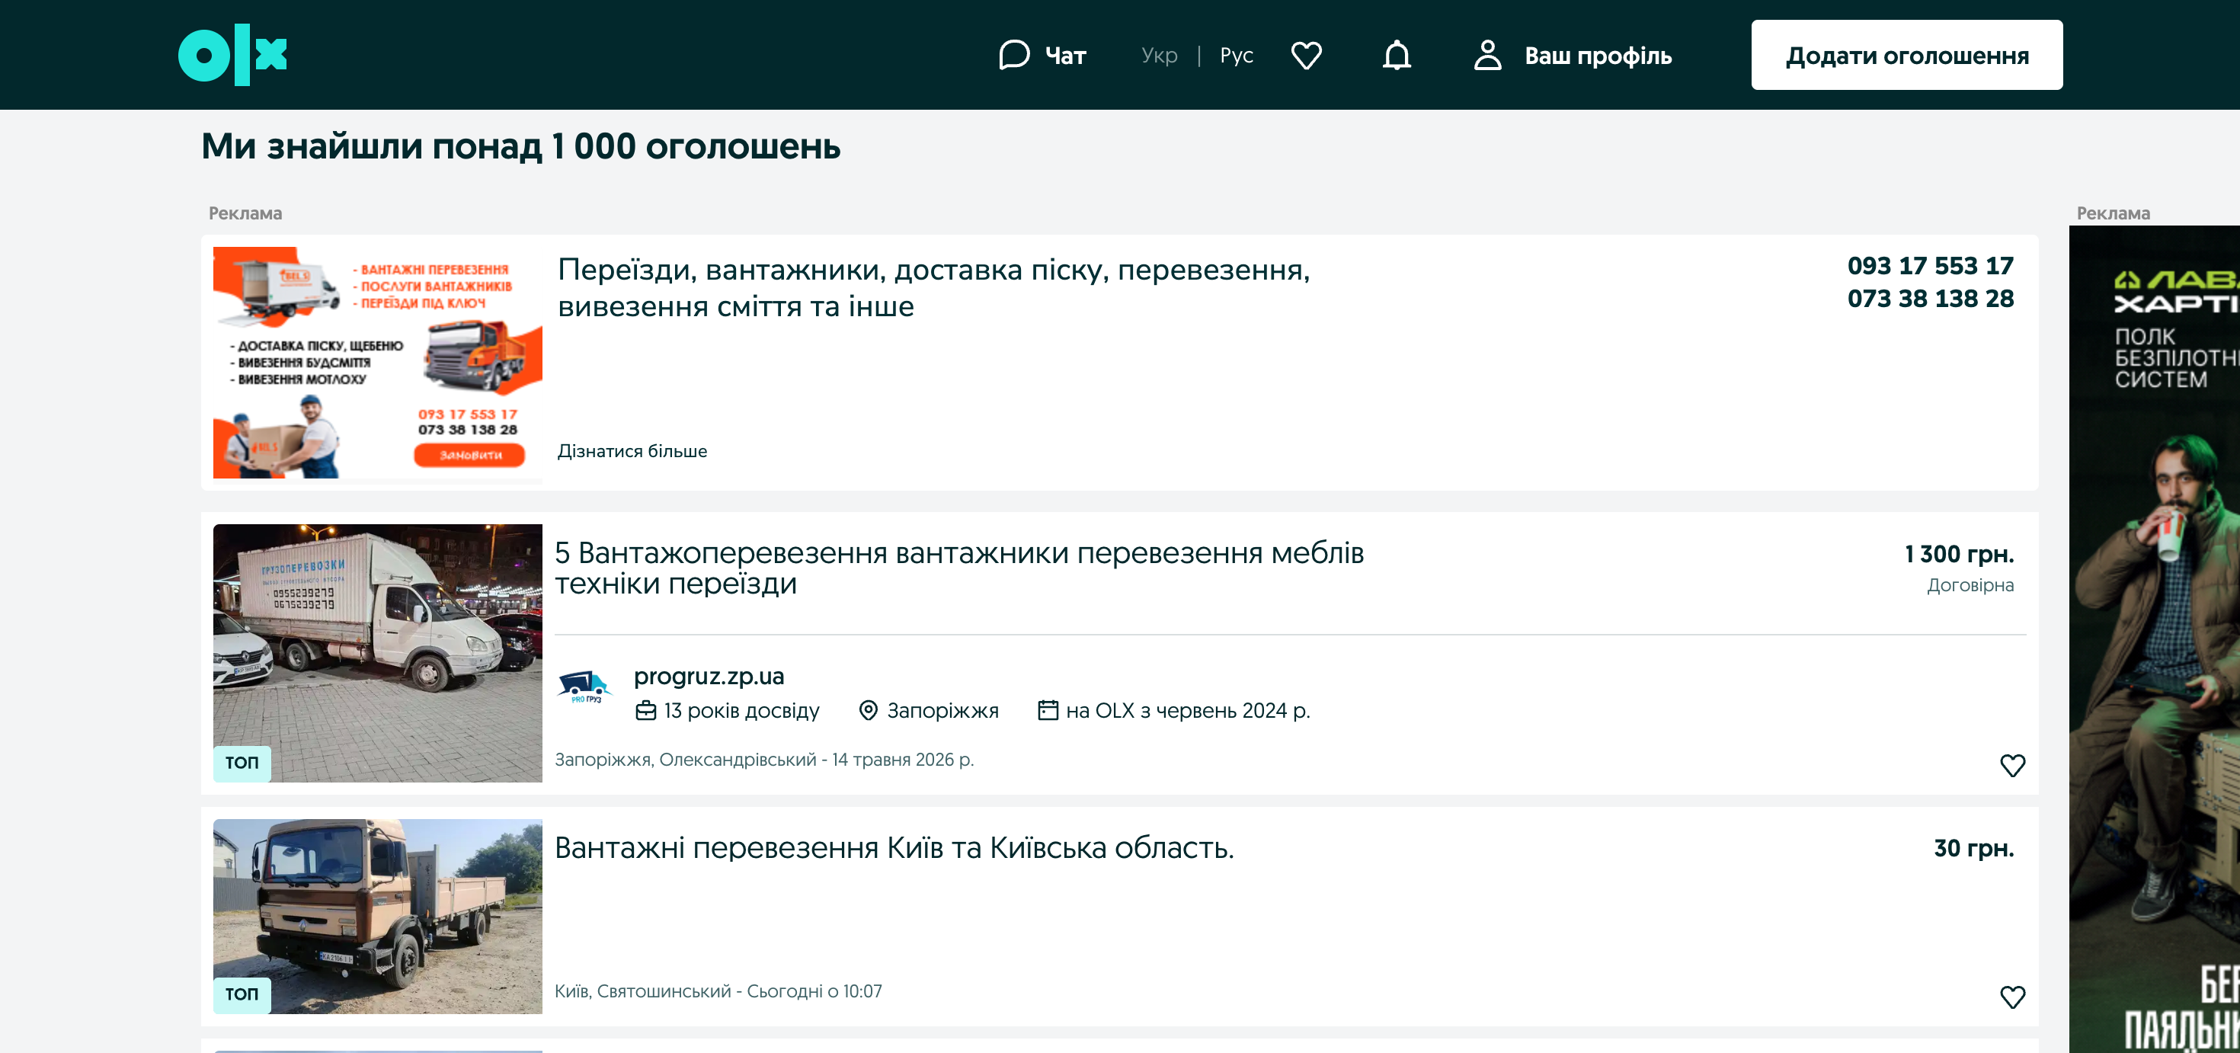Open the Переїзди, вантажники ad title
The height and width of the screenshot is (1053, 2240).
934,288
